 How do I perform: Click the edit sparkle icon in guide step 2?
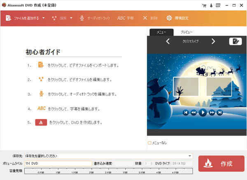pos(41,79)
